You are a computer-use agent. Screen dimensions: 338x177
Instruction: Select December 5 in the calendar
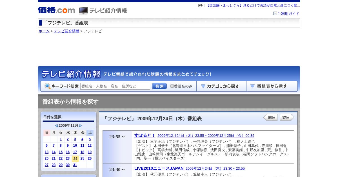point(90,139)
